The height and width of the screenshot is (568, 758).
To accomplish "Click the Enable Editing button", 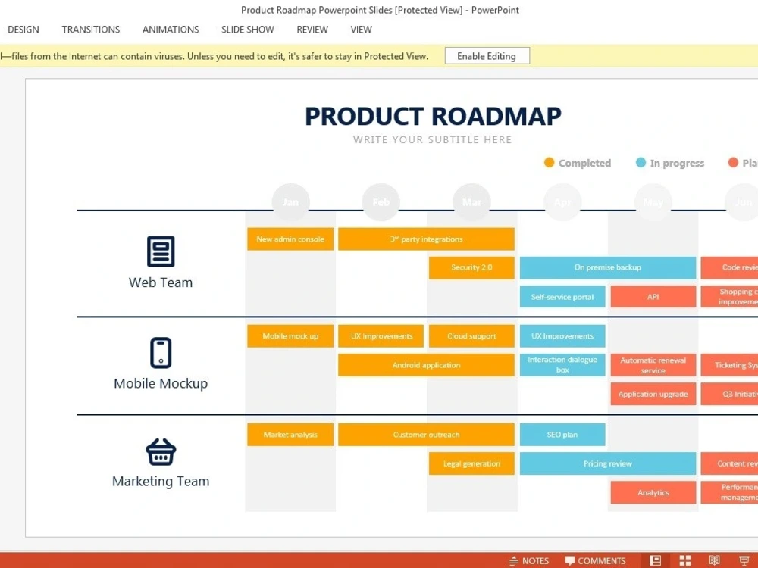I will 487,56.
